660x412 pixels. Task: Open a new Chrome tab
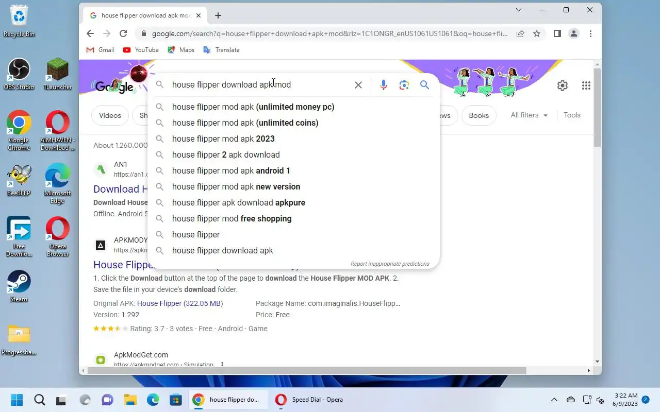coord(218,15)
